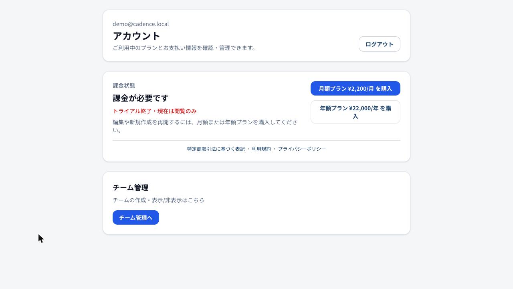The width and height of the screenshot is (513, 289).
Task: Click the チーム管理 heading
Action: click(131, 187)
